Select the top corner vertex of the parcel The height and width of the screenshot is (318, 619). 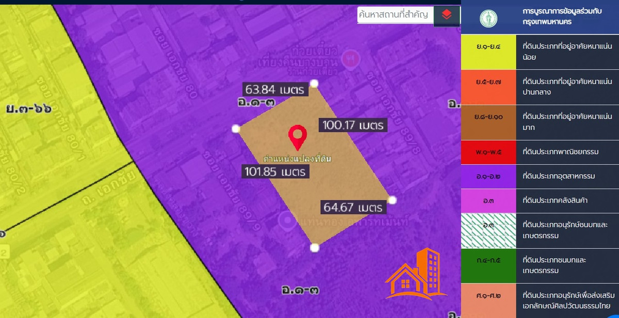[x=314, y=83]
